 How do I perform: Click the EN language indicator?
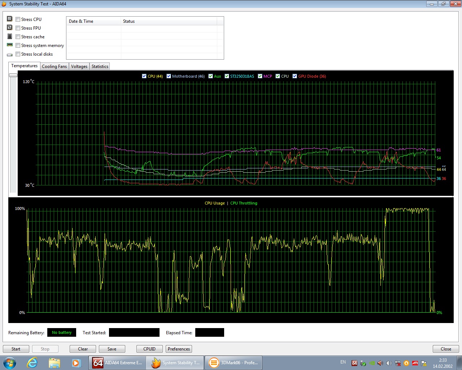click(343, 362)
